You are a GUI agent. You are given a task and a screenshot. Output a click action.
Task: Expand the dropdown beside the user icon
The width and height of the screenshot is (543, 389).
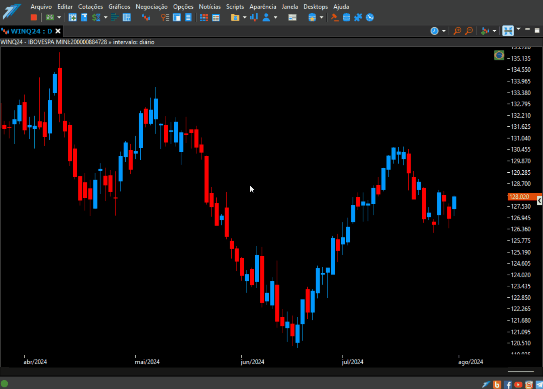tap(275, 17)
